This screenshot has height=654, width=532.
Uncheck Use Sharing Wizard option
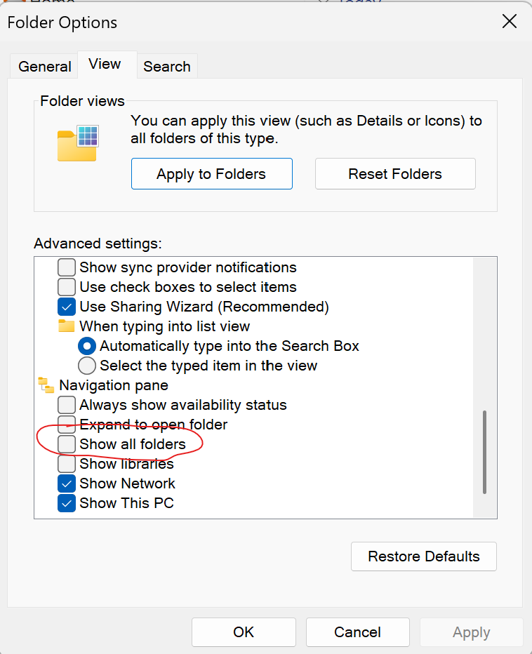[x=67, y=307]
